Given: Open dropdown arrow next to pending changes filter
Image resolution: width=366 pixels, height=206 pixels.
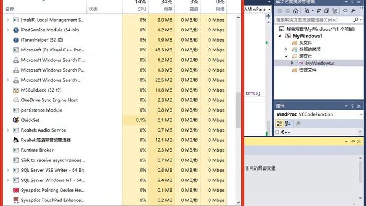Looking at the screenshot, I should [x=312, y=11].
